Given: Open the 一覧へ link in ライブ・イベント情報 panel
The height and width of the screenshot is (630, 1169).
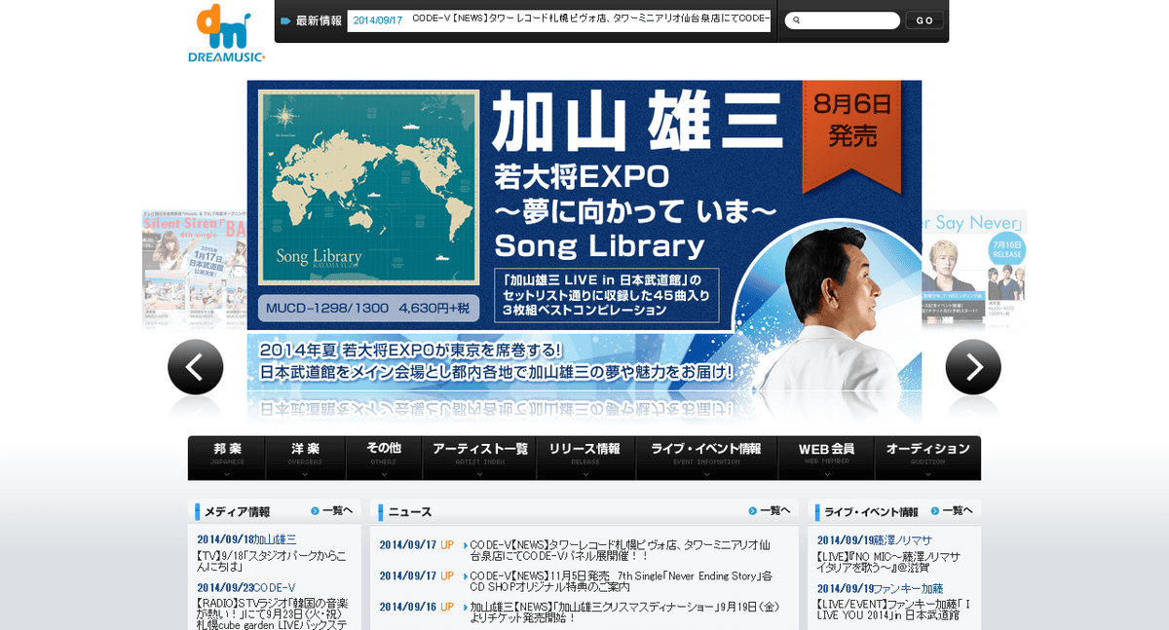Looking at the screenshot, I should tap(958, 510).
